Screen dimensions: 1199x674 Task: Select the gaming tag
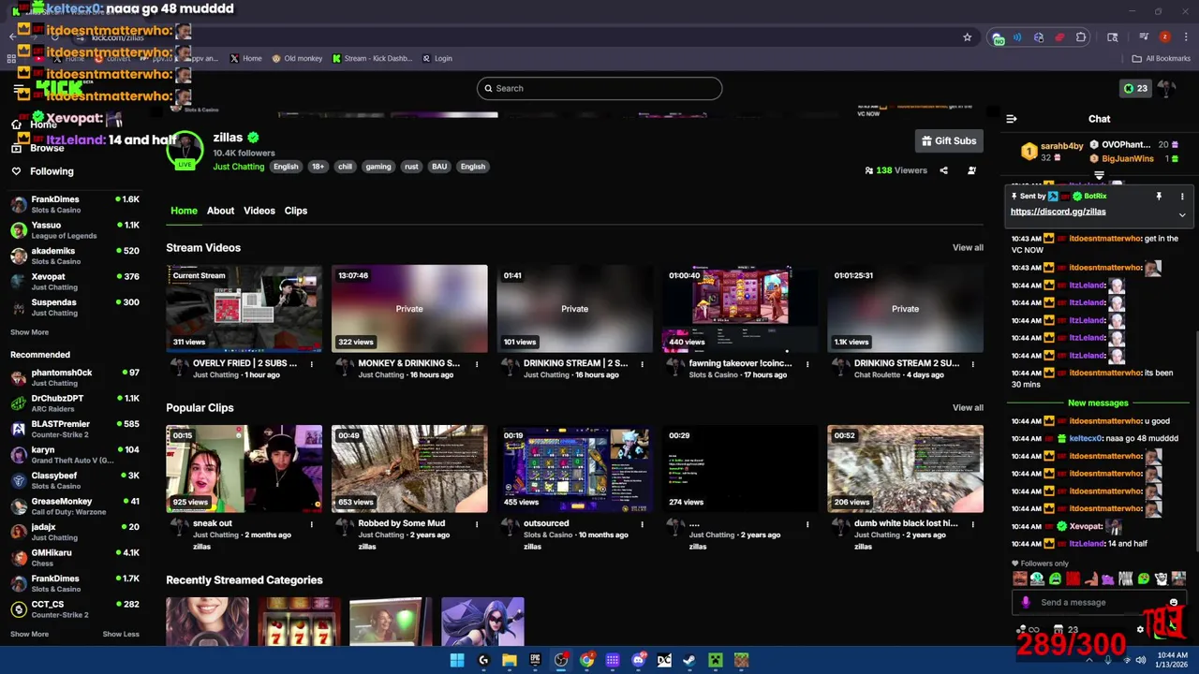pyautogui.click(x=378, y=167)
